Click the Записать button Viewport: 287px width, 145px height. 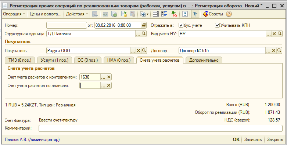click(x=253, y=139)
